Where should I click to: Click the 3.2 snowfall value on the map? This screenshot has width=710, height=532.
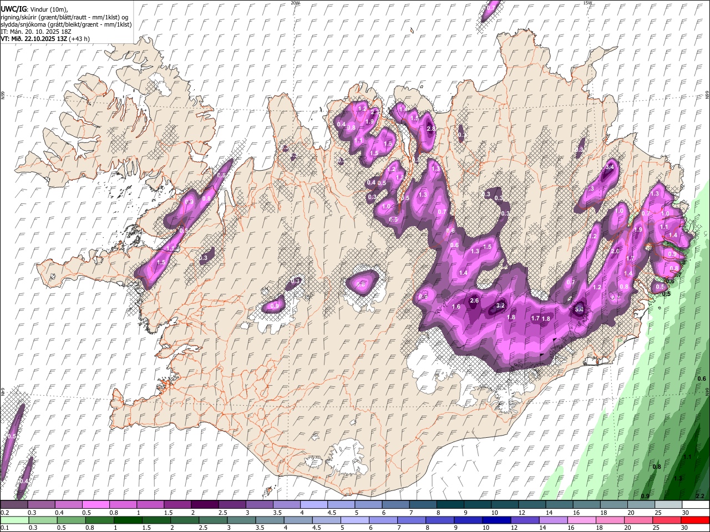point(500,306)
